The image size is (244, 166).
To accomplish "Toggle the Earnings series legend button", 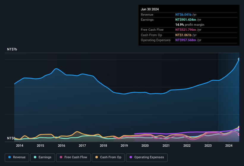I will tap(42, 157).
